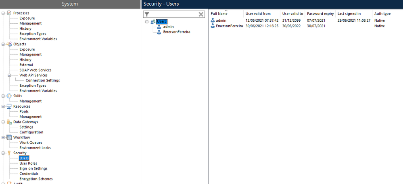Open Exposure under Processes
The height and width of the screenshot is (184, 403).
pos(27,18)
